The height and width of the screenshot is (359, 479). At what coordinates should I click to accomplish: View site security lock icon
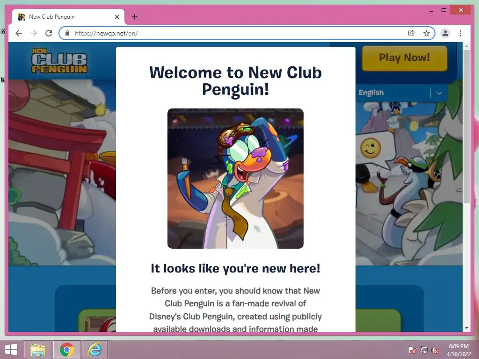pyautogui.click(x=67, y=33)
